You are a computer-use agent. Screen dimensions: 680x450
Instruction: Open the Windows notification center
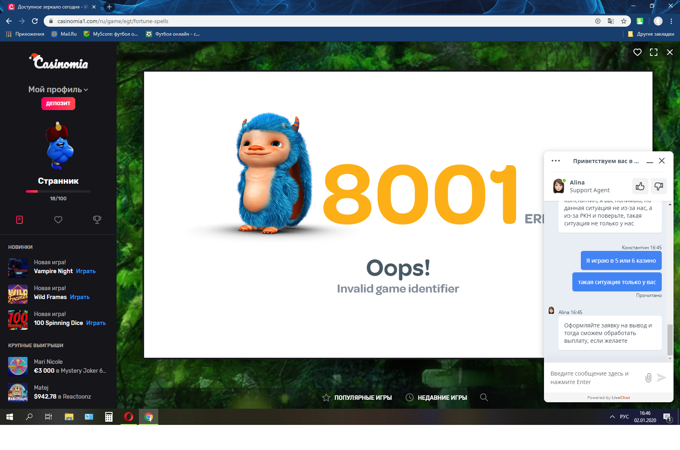tap(667, 417)
